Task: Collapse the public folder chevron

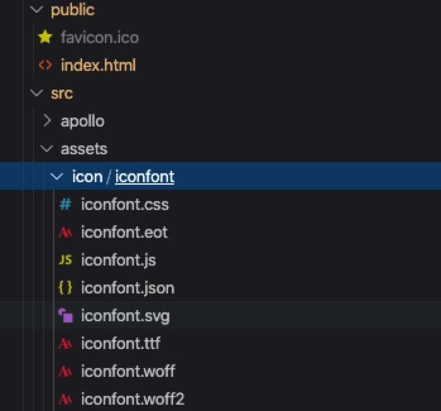Action: point(37,10)
